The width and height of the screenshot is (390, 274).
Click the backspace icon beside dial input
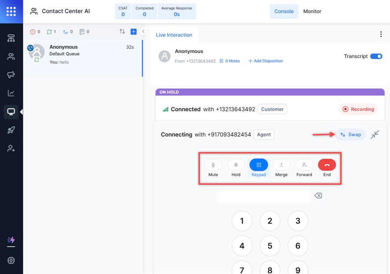pos(318,196)
